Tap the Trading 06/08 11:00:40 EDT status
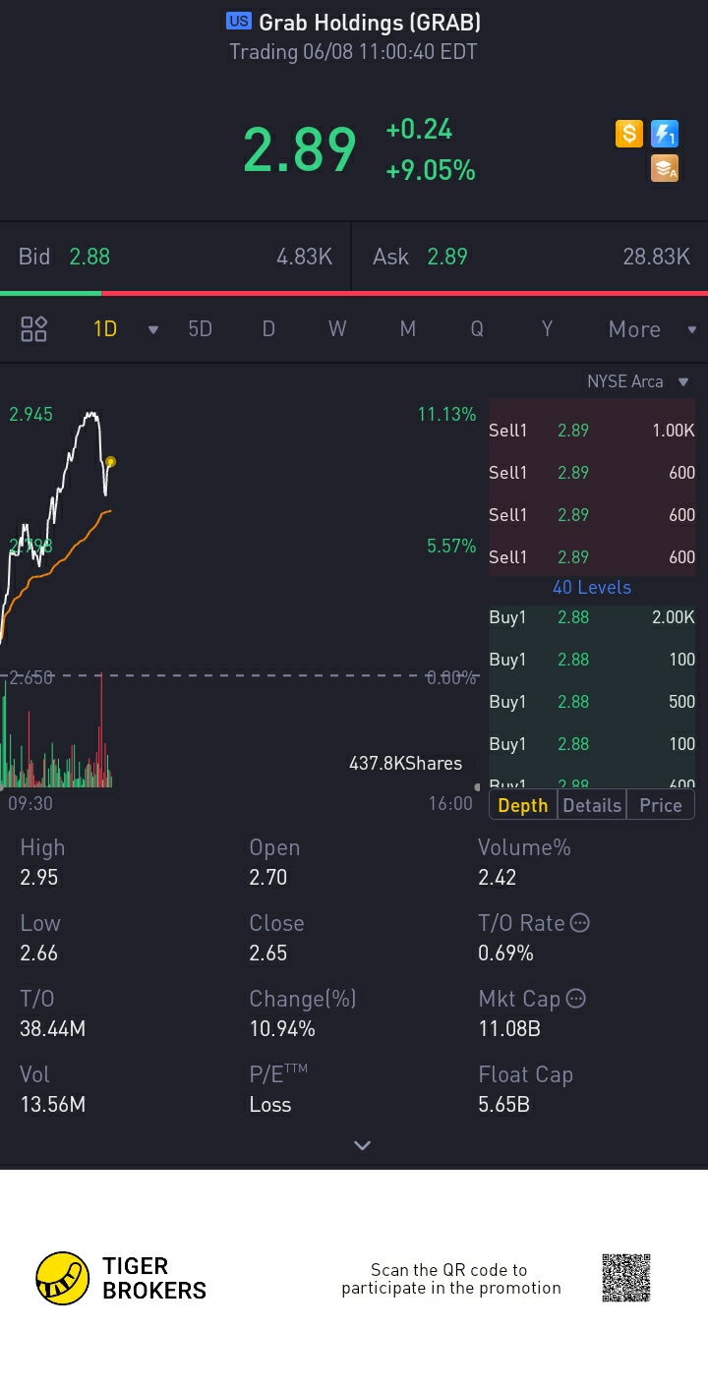Image resolution: width=708 pixels, height=1387 pixels. click(353, 52)
